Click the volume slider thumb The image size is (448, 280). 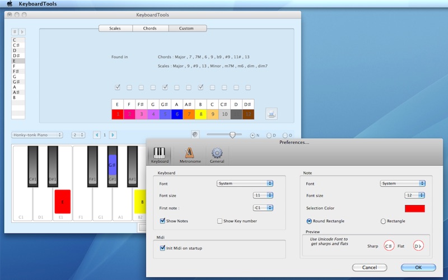point(232,134)
